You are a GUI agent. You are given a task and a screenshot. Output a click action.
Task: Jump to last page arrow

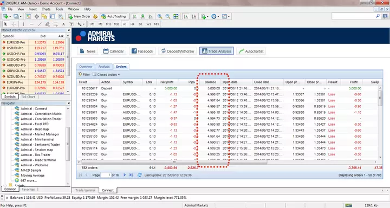pyautogui.click(x=131, y=175)
